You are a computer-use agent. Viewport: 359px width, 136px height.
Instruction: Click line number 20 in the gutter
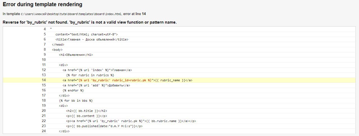tap(44, 111)
